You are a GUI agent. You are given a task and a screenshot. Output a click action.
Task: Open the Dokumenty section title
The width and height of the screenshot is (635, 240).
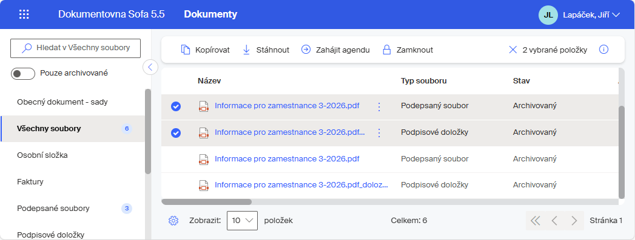click(x=210, y=15)
